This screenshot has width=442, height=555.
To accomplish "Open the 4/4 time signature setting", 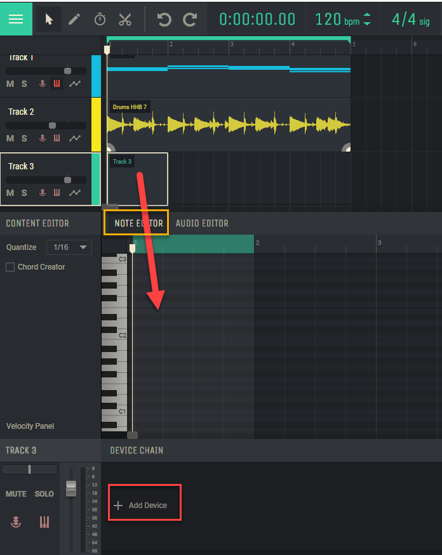I will (410, 20).
